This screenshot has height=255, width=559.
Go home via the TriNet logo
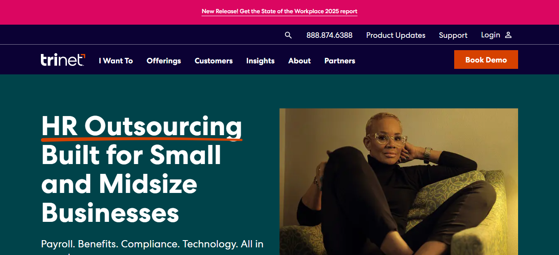tap(63, 60)
